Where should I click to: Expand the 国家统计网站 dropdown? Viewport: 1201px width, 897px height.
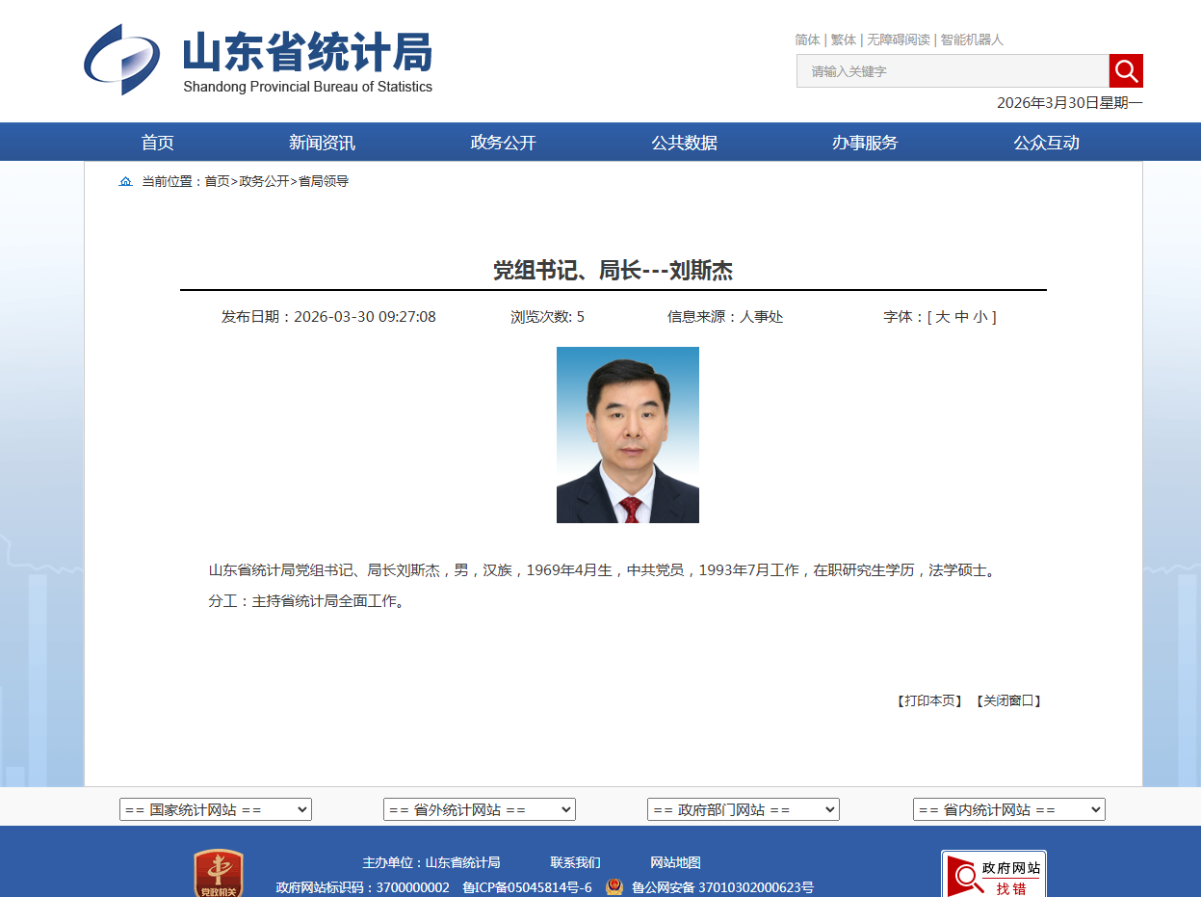pos(216,810)
